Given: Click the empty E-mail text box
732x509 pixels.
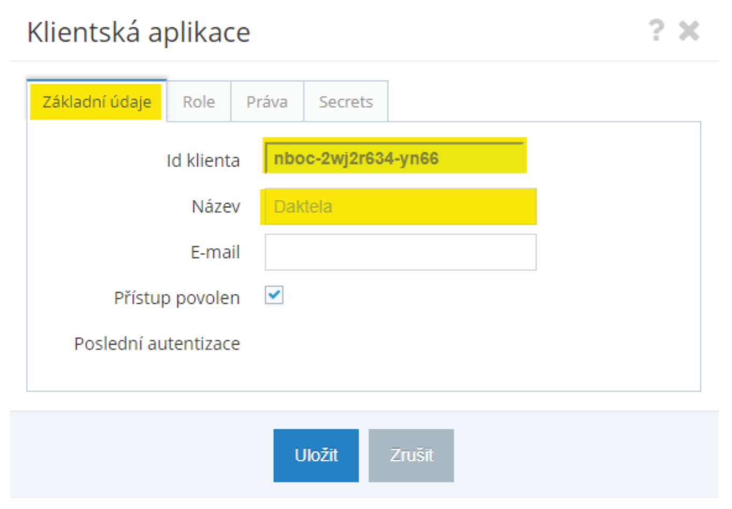Looking at the screenshot, I should click(x=400, y=252).
